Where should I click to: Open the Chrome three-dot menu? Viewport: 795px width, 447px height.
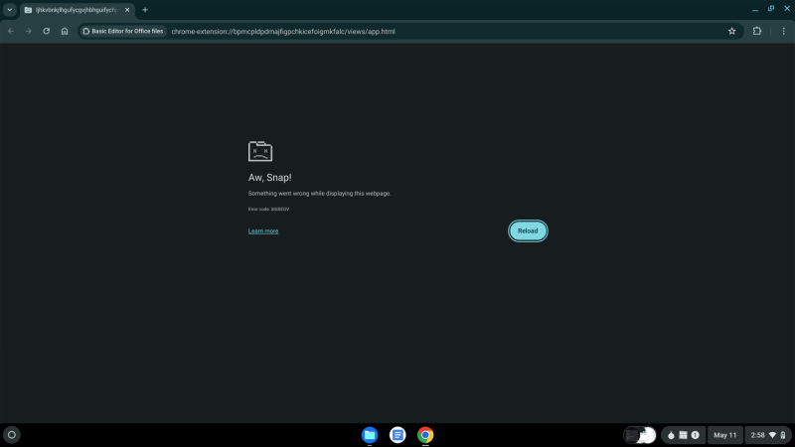783,31
